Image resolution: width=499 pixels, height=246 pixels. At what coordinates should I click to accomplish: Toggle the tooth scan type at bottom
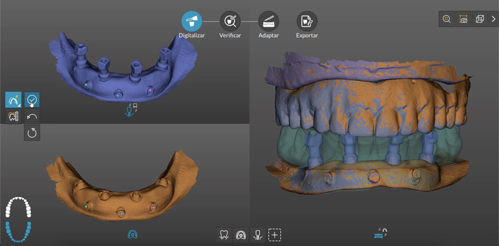coord(224,235)
